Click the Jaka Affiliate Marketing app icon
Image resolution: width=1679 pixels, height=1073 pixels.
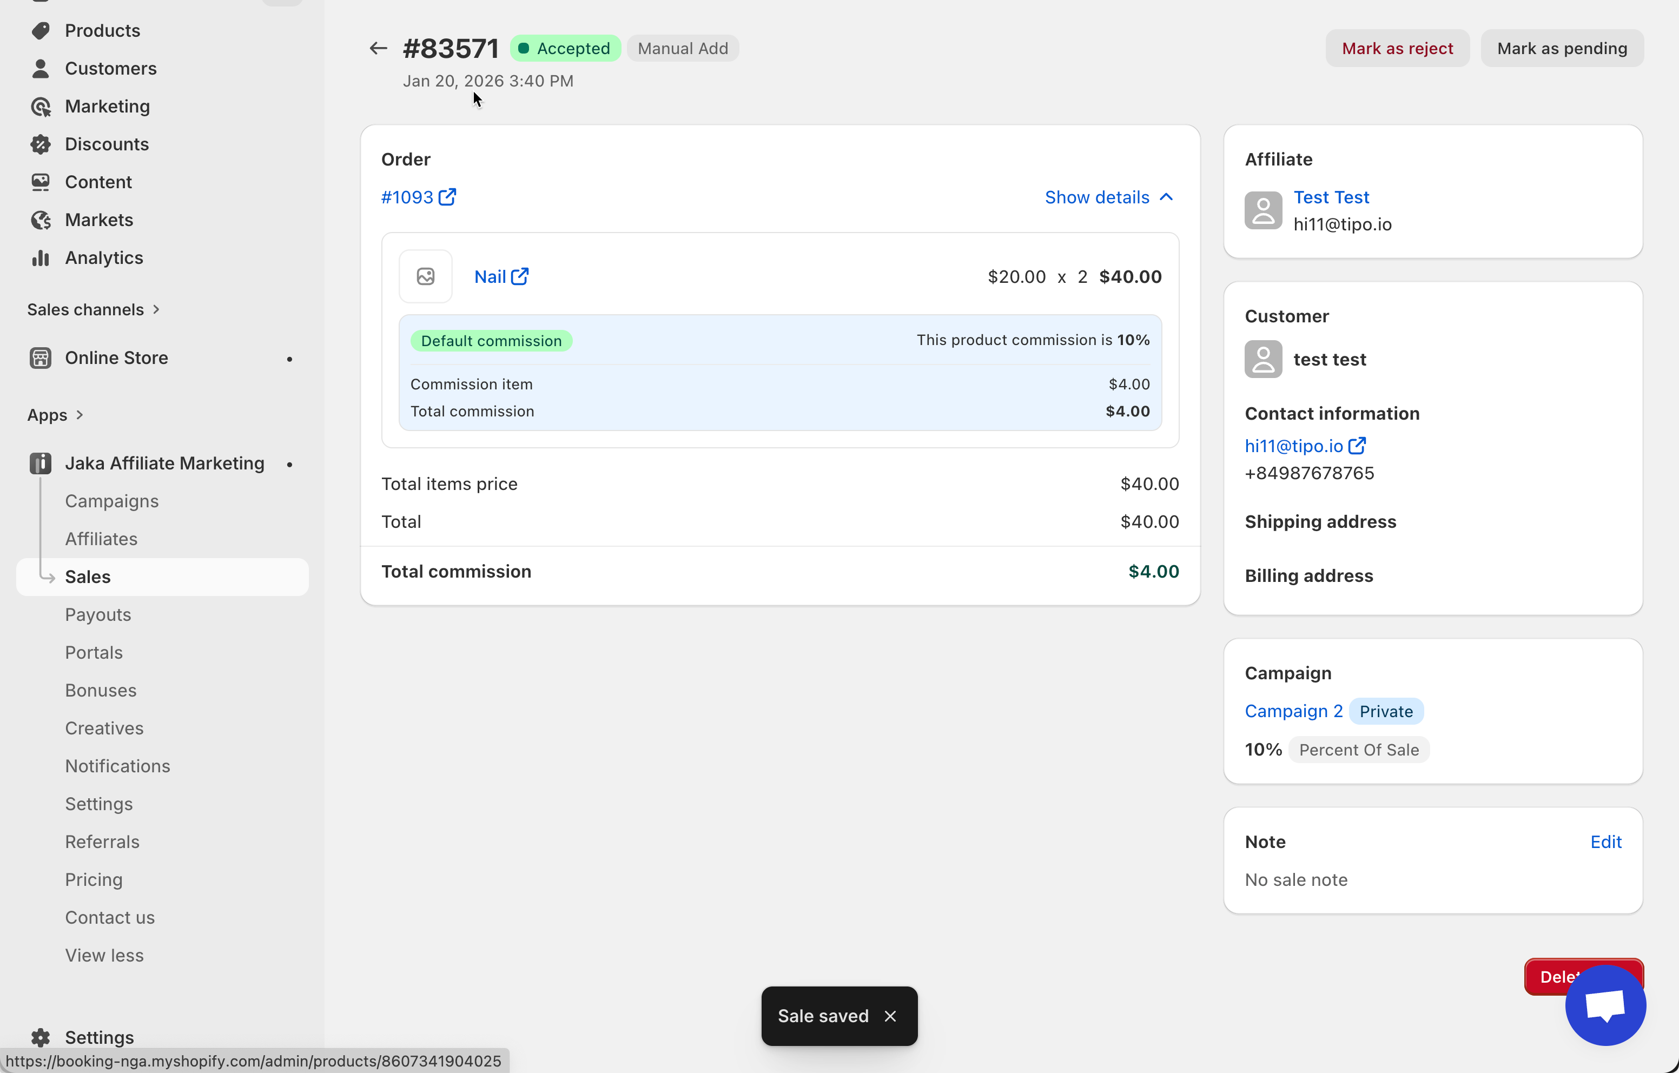41,463
